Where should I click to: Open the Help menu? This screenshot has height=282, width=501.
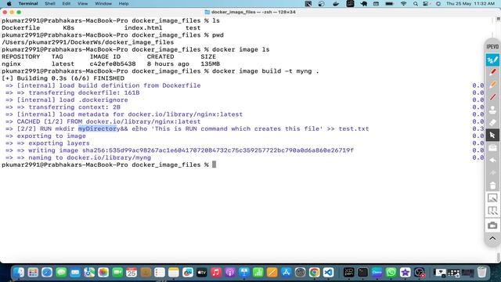[124, 3]
